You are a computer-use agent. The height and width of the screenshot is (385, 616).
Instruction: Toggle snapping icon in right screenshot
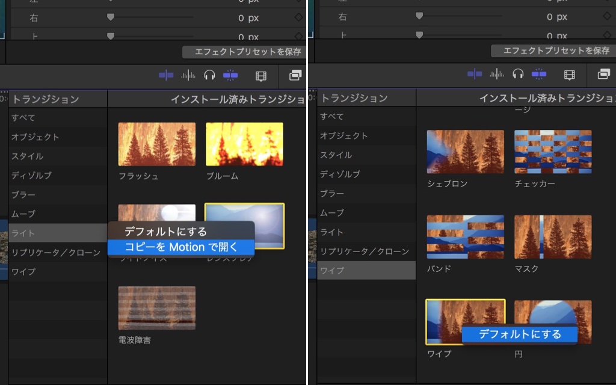pyautogui.click(x=538, y=74)
